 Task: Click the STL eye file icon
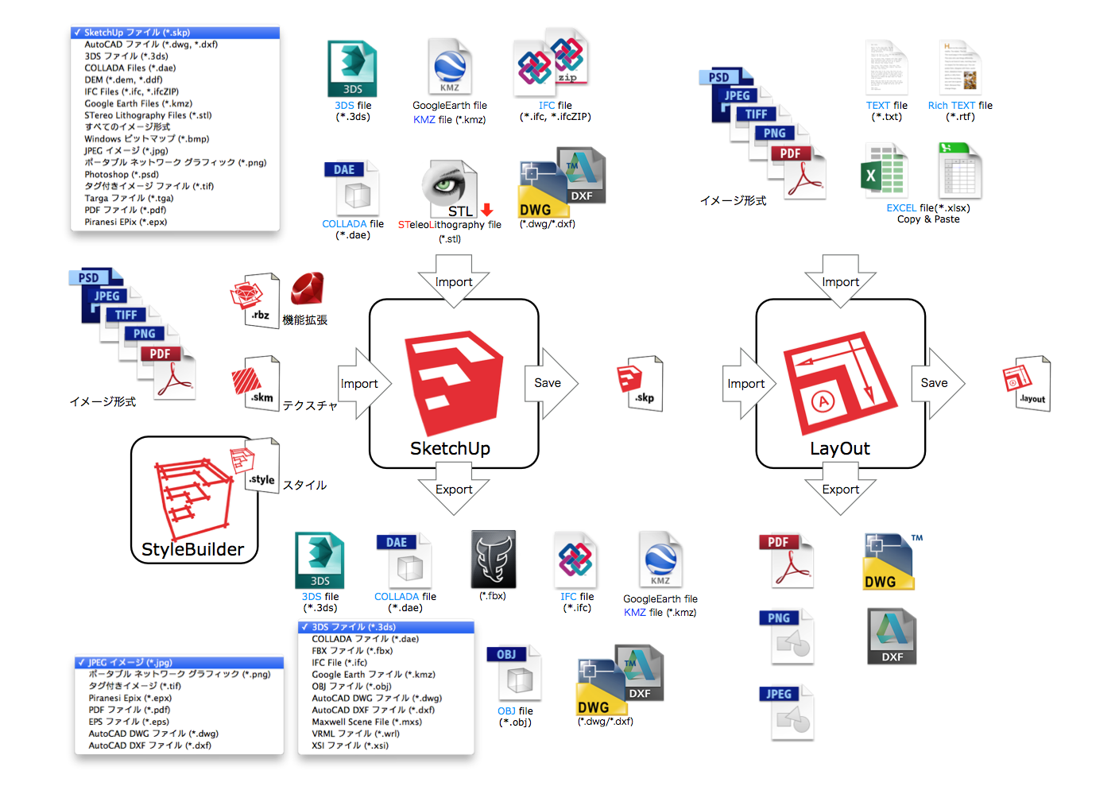(449, 189)
